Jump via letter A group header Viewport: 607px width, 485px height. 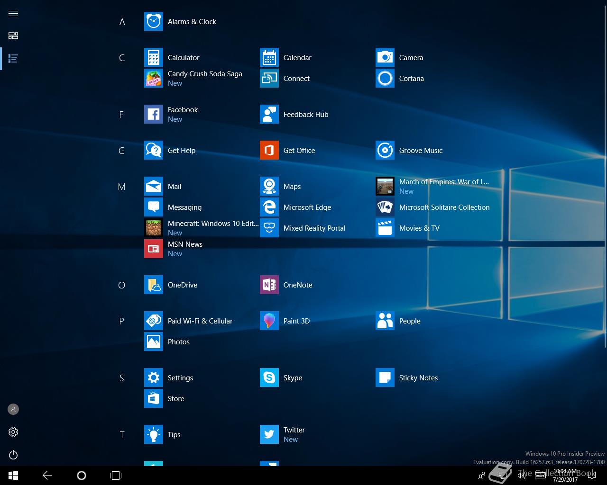click(x=122, y=22)
